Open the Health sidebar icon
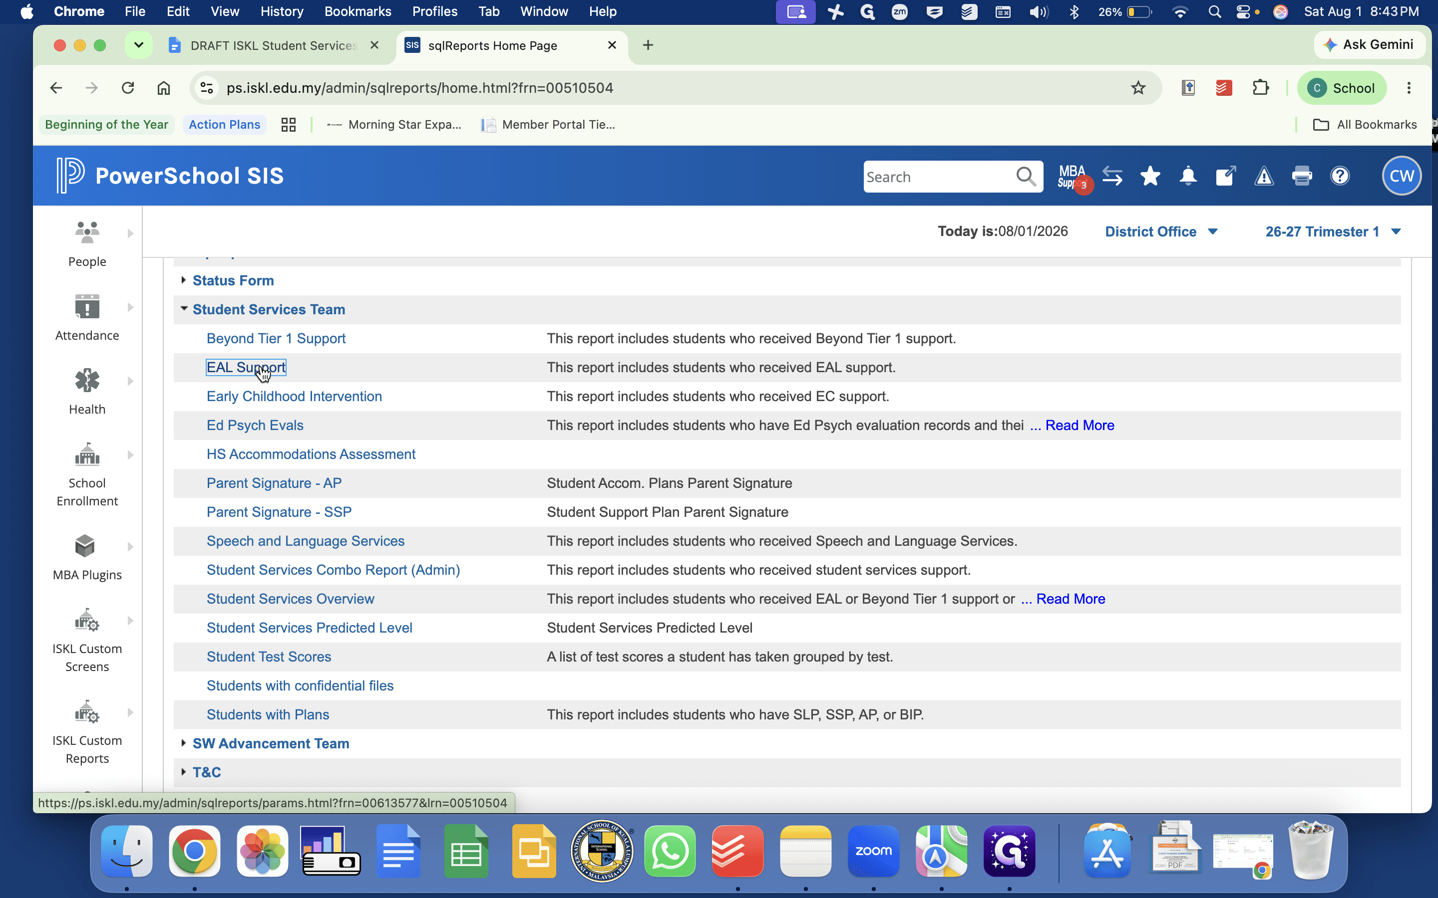1438x898 pixels. 87,381
